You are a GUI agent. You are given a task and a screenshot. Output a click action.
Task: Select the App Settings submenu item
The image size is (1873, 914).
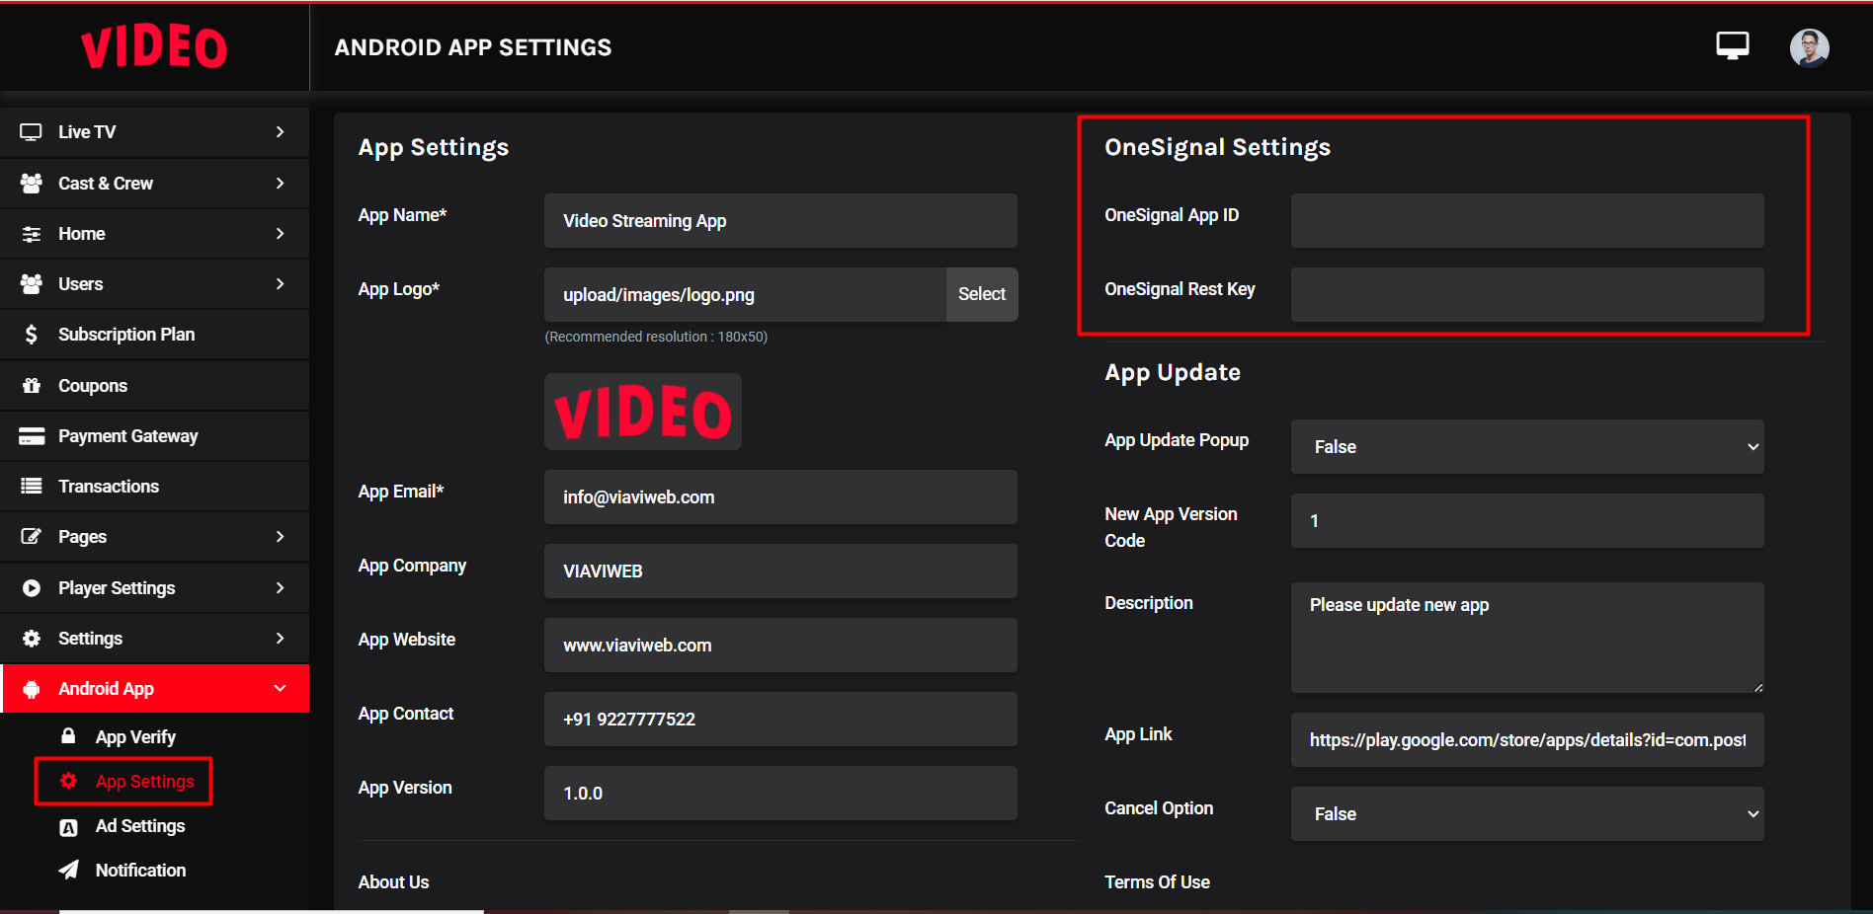(x=145, y=782)
